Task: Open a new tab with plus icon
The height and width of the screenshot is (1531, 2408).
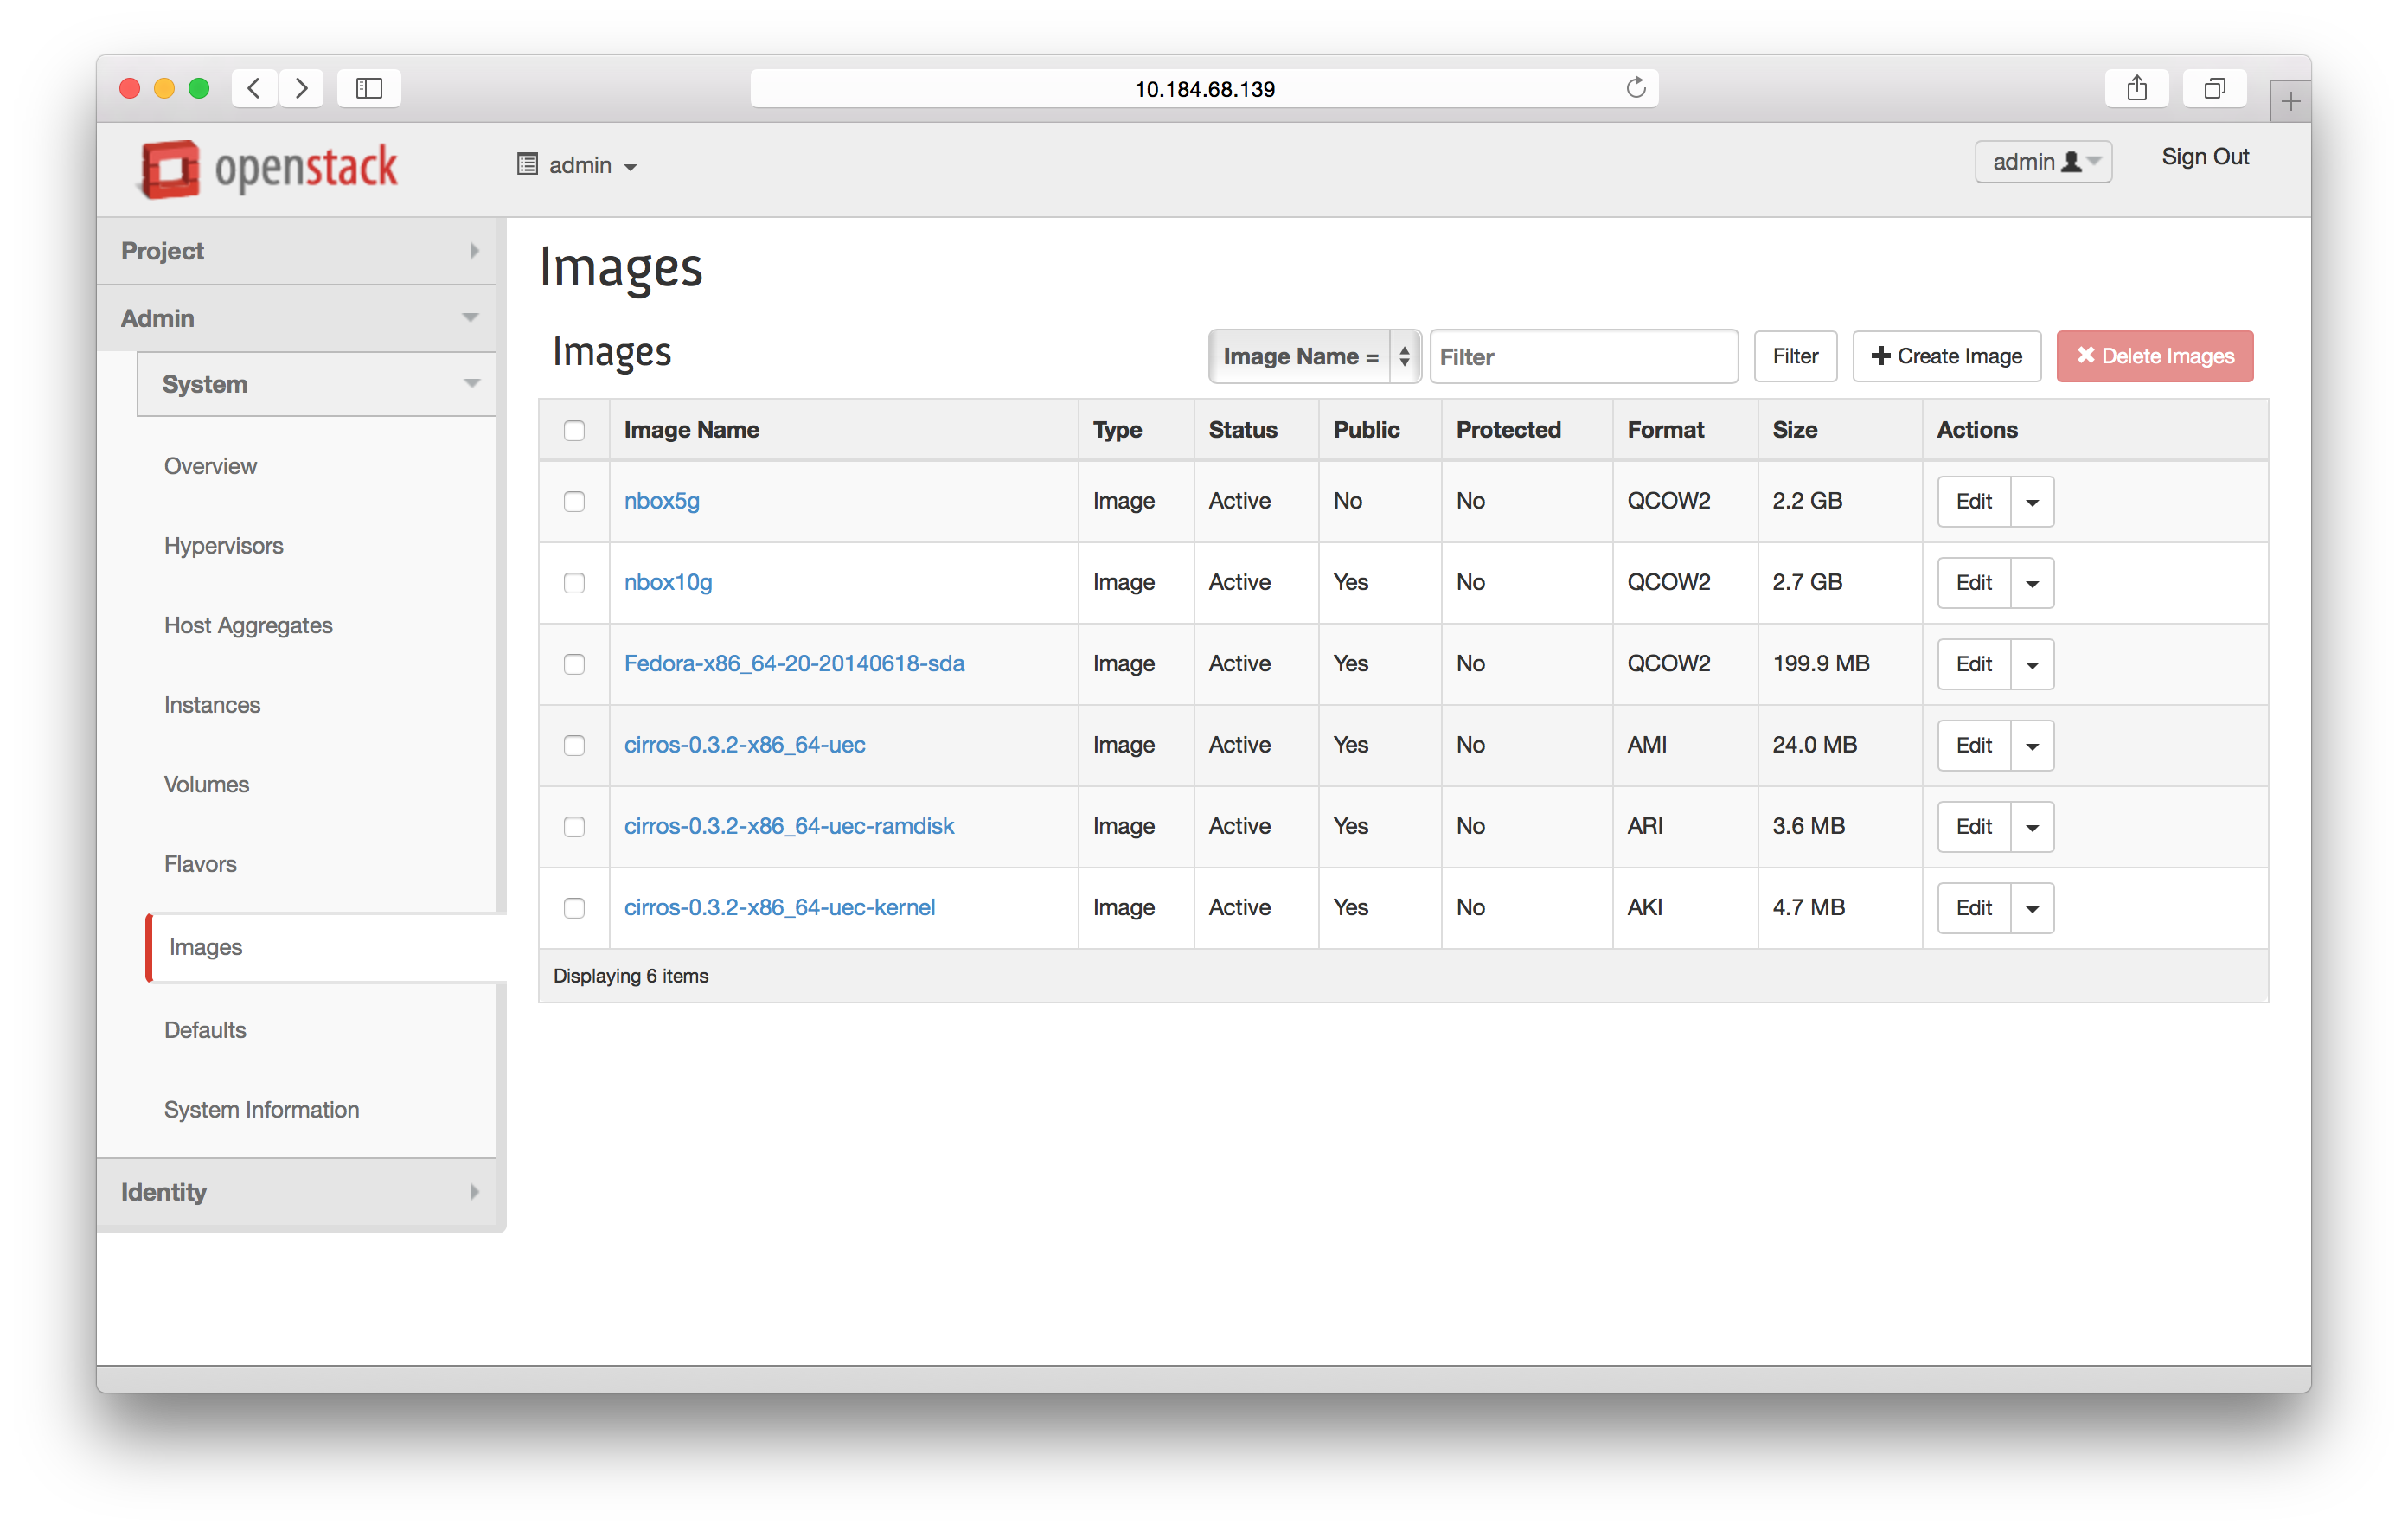Action: pos(2290,101)
